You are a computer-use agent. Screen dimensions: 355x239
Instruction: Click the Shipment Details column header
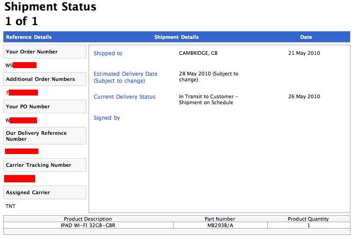[x=176, y=37]
